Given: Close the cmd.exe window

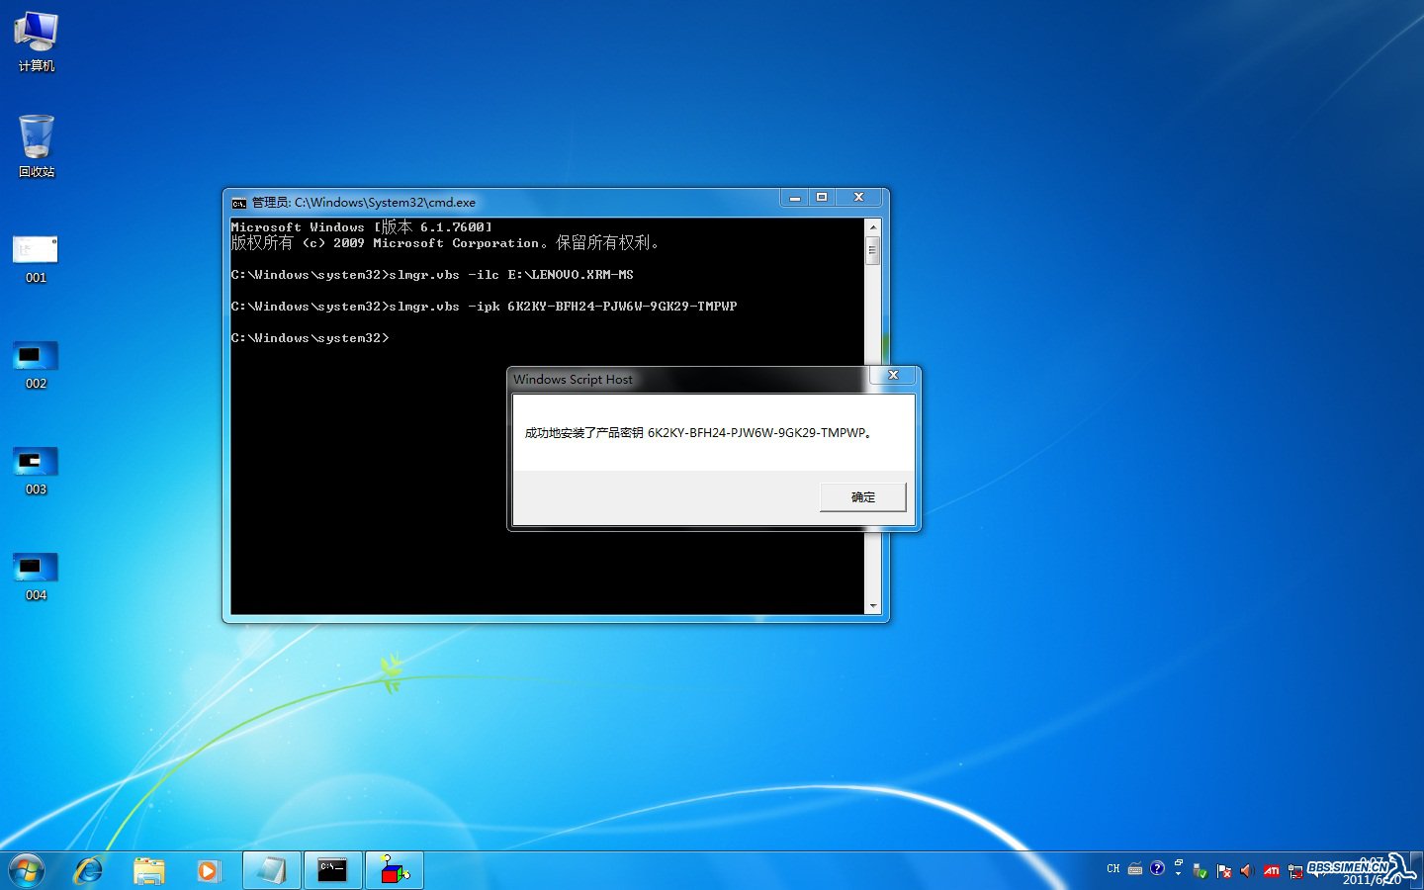Looking at the screenshot, I should (858, 198).
